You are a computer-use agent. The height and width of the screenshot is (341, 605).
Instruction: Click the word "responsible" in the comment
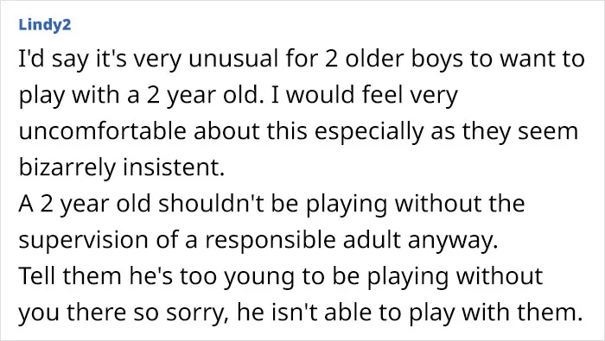click(x=270, y=241)
